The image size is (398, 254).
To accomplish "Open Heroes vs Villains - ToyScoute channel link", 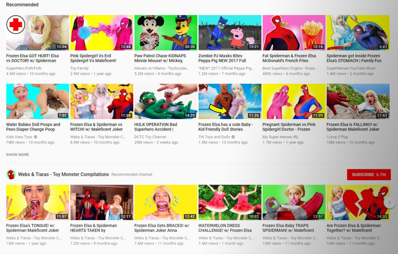I will coord(162,68).
